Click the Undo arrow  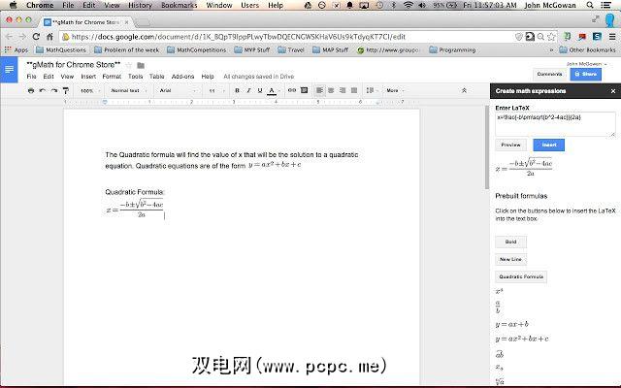(x=43, y=90)
